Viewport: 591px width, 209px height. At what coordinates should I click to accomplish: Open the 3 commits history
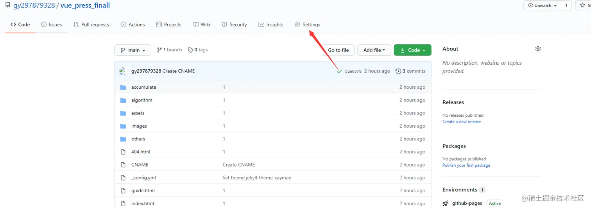pyautogui.click(x=410, y=71)
